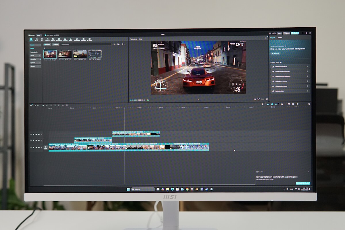Viewport: 345px width, 230px height.
Task: Click the fullscreen icon in preview player
Action: click(267, 99)
